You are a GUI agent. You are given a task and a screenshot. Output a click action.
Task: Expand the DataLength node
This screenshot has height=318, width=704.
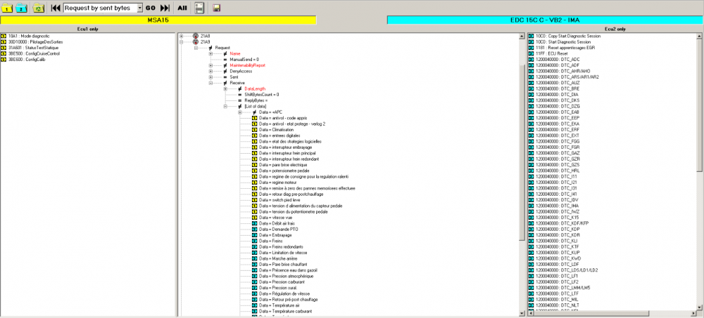pyautogui.click(x=225, y=88)
